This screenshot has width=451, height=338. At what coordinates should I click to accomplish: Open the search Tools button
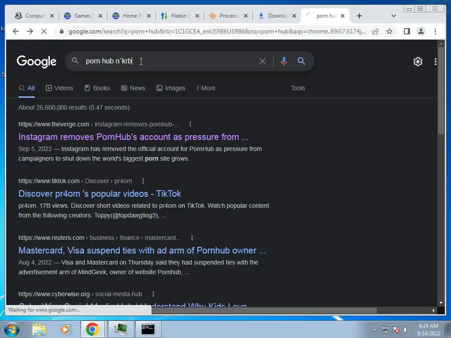click(298, 88)
